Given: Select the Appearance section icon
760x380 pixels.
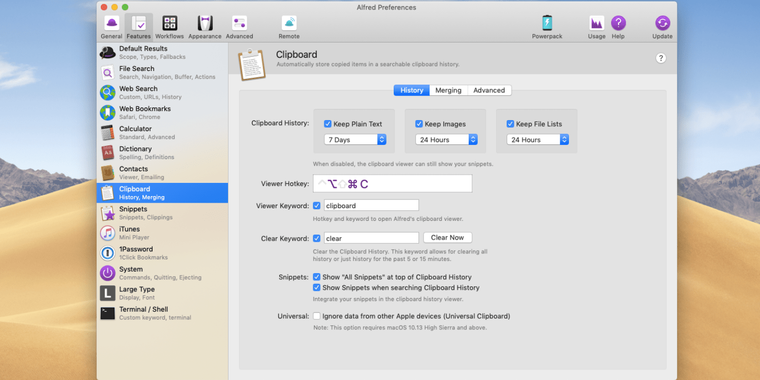Looking at the screenshot, I should (205, 22).
